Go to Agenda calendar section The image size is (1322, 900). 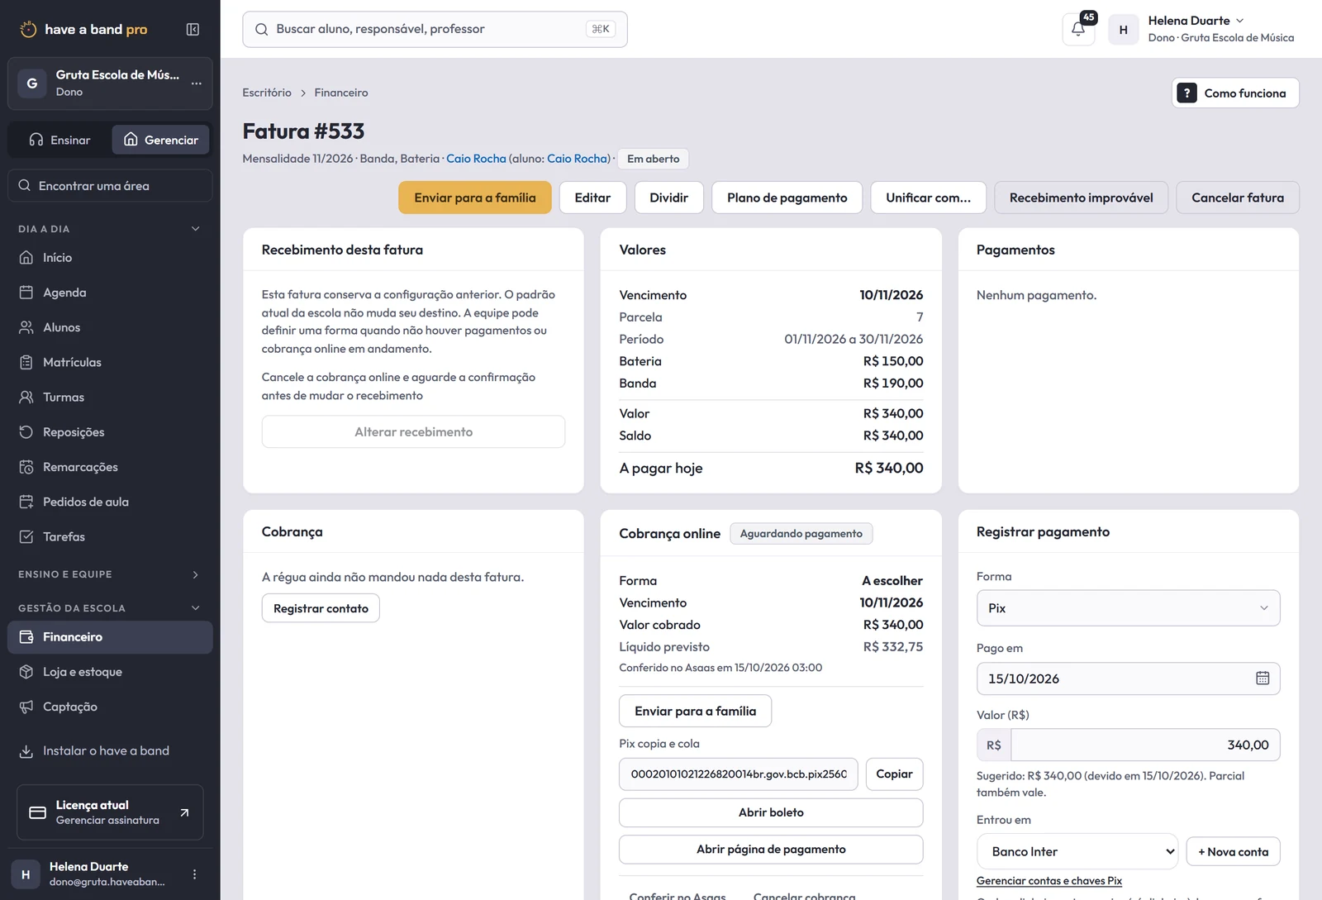(x=110, y=293)
